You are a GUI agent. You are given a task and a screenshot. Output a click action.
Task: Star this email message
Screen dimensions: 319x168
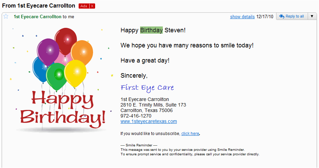point(6,16)
